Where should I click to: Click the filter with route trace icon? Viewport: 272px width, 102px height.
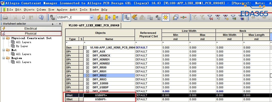pyautogui.click(x=218, y=17)
